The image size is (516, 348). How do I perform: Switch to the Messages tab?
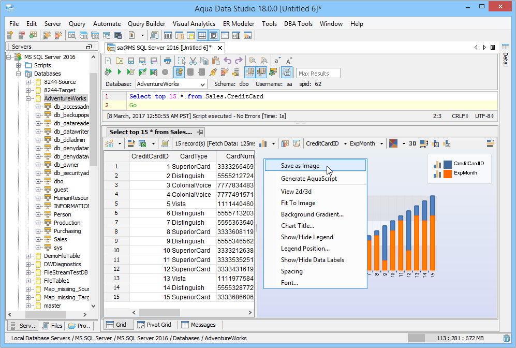(198, 325)
